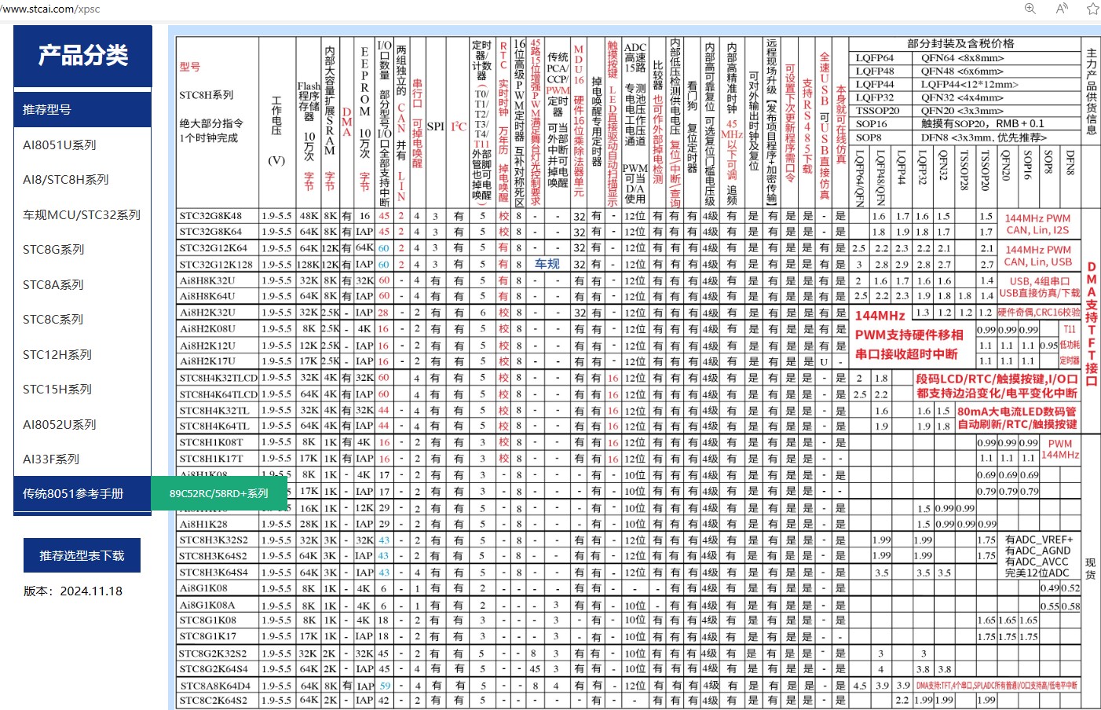Click the STC32G12K64 row name
Image resolution: width=1101 pixels, height=710 pixels.
pyautogui.click(x=214, y=248)
